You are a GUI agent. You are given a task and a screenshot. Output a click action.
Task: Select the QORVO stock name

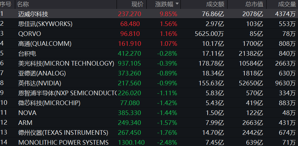point(30,34)
